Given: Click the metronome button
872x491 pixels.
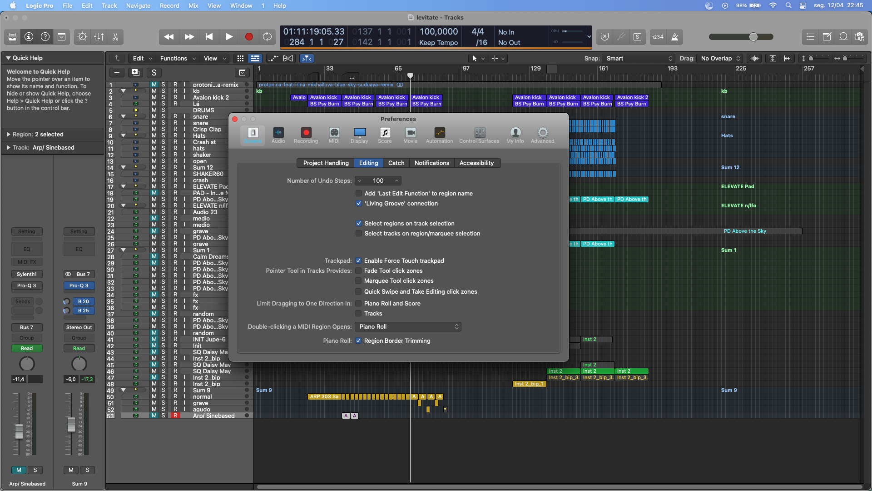Looking at the screenshot, I should click(675, 37).
